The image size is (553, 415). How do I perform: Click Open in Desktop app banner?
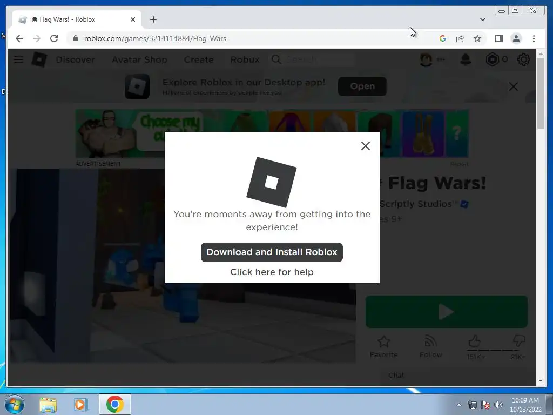tap(362, 86)
